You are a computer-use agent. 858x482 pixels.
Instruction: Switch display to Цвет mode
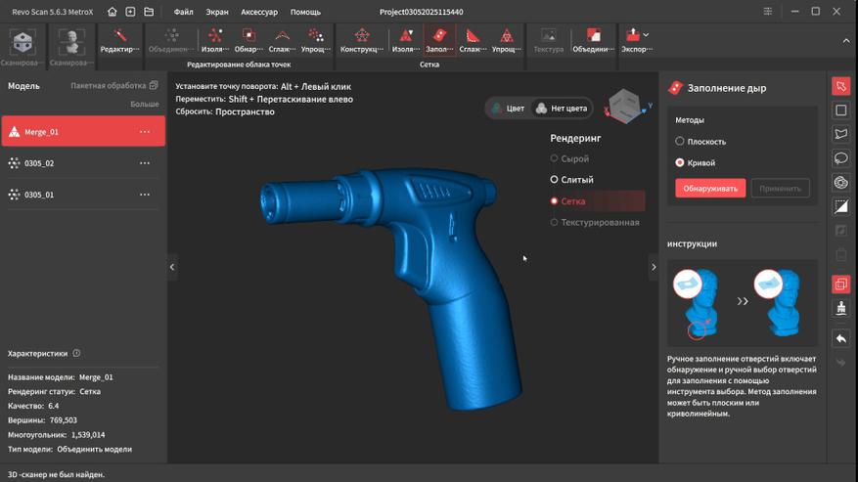click(509, 109)
